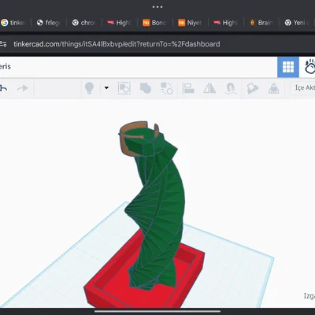The height and width of the screenshot is (315, 315).
Task: Click the tilted block icon right of the magnet icon
Action: pyautogui.click(x=252, y=88)
